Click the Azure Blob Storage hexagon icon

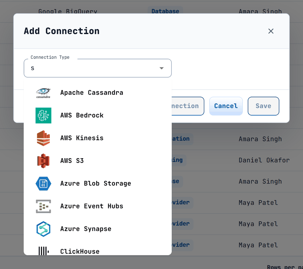pos(43,183)
